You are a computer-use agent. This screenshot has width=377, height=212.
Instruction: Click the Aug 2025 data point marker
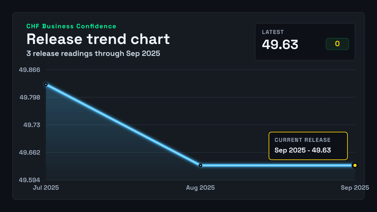coord(200,165)
